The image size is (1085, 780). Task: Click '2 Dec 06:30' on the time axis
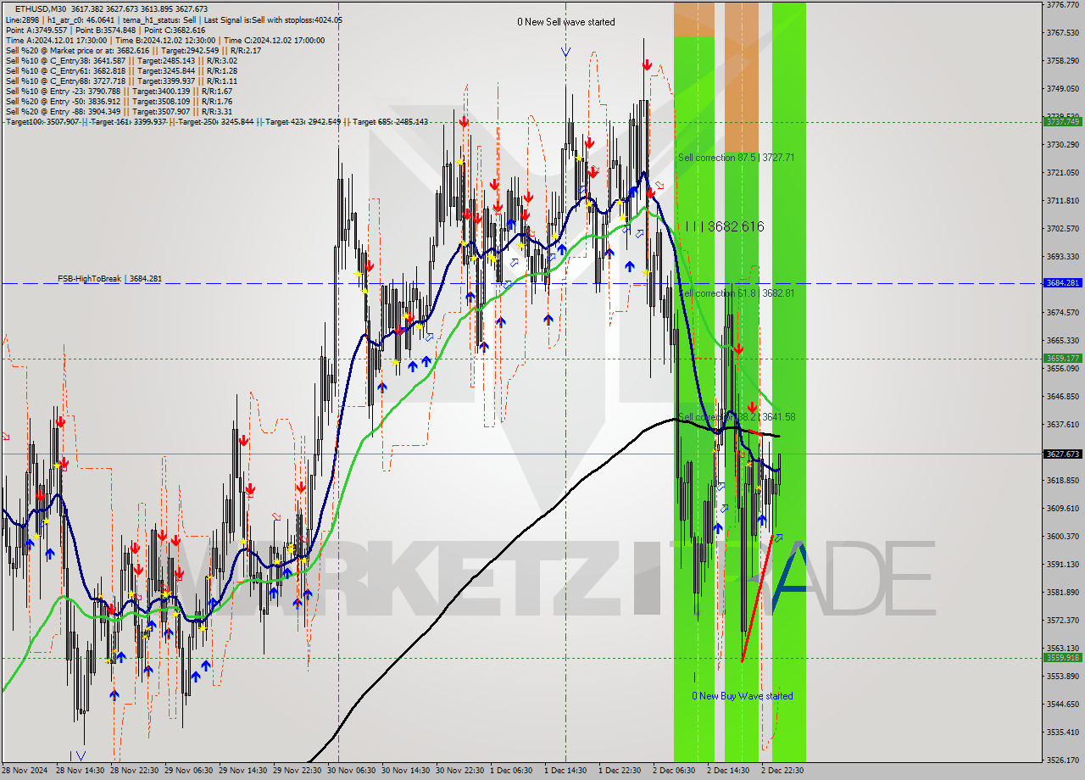[676, 771]
